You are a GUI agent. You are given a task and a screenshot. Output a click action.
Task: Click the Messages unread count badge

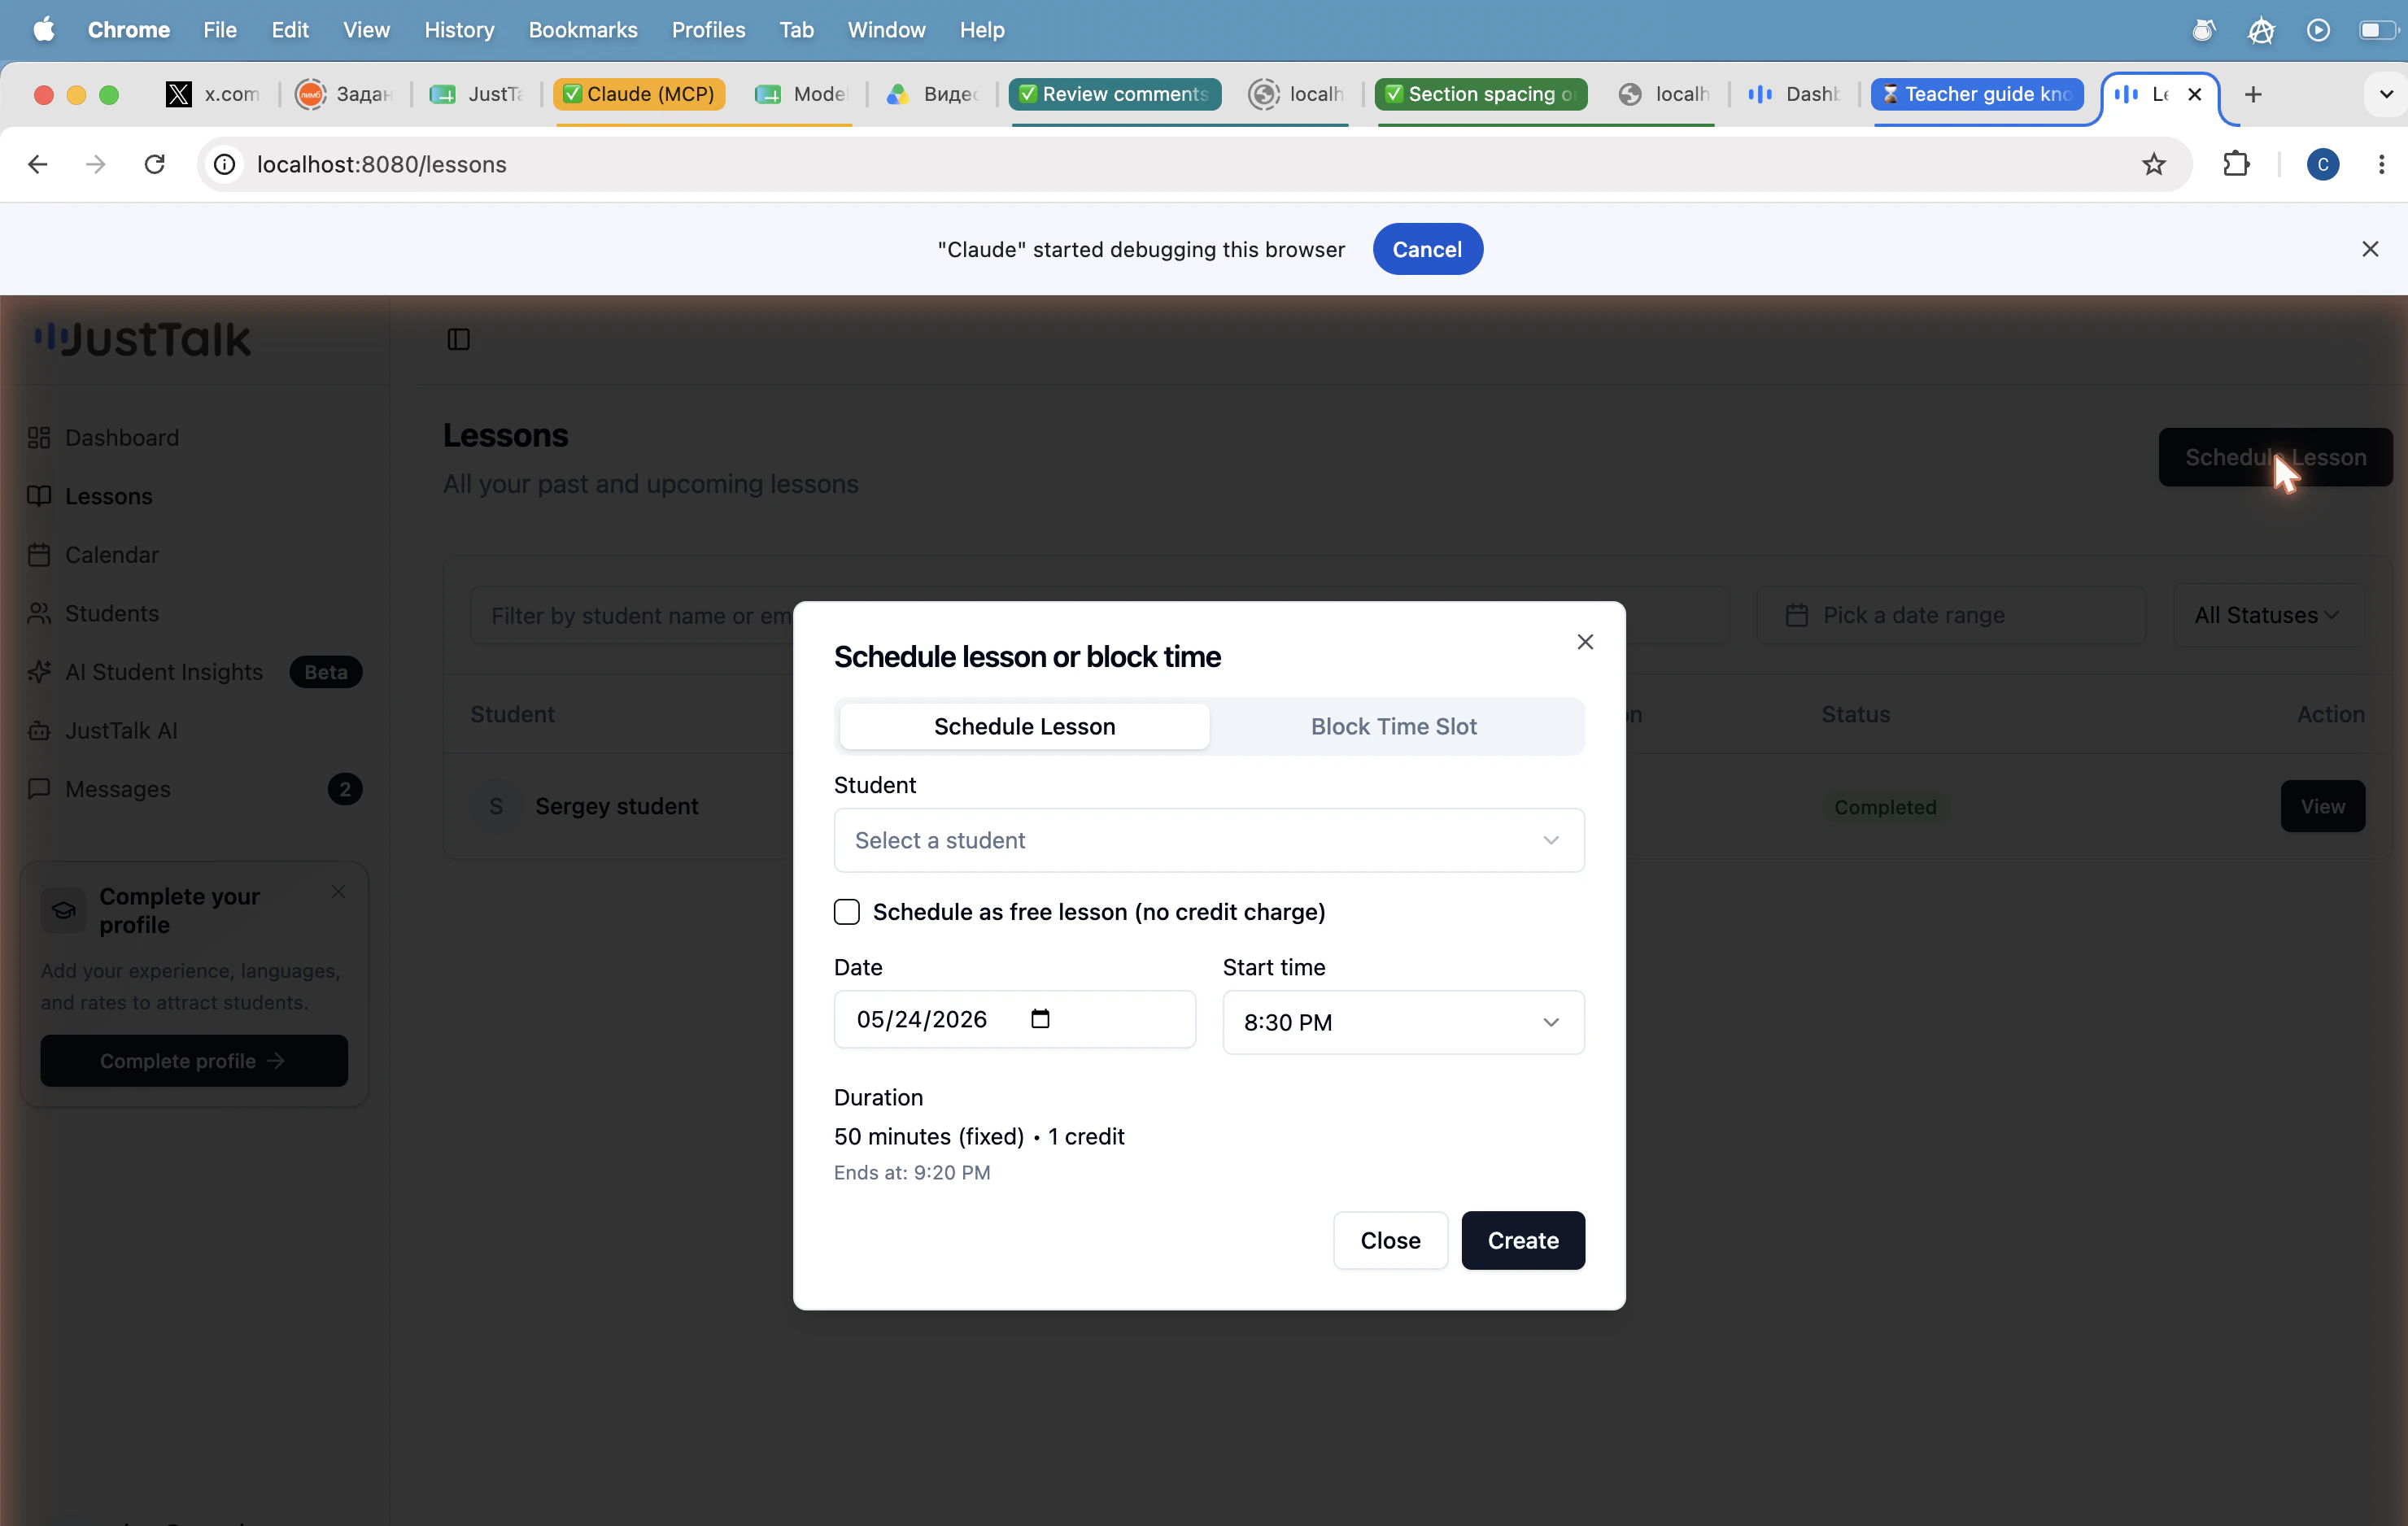pyautogui.click(x=345, y=789)
